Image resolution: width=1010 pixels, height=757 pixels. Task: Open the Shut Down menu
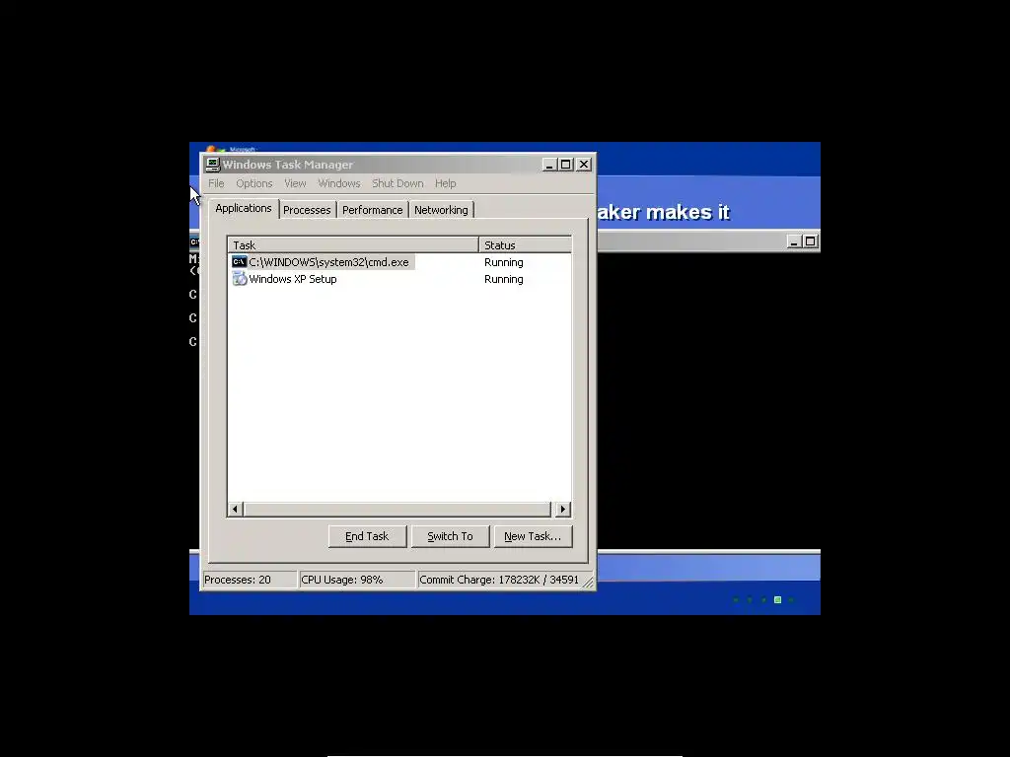[397, 183]
